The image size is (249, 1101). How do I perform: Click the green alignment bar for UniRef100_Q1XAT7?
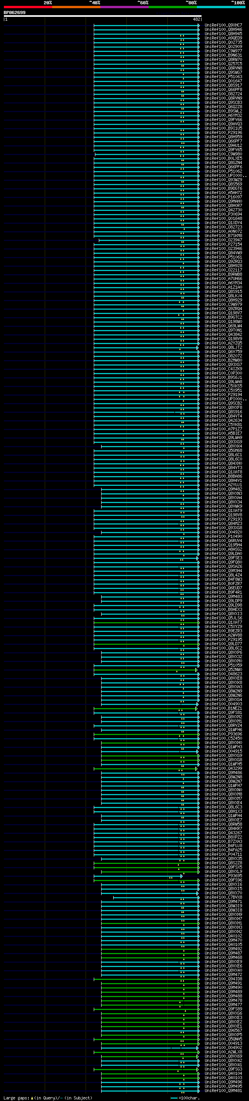pyautogui.click(x=146, y=623)
